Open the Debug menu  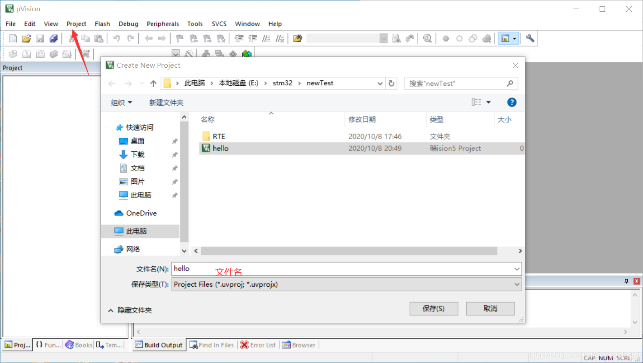[128, 24]
